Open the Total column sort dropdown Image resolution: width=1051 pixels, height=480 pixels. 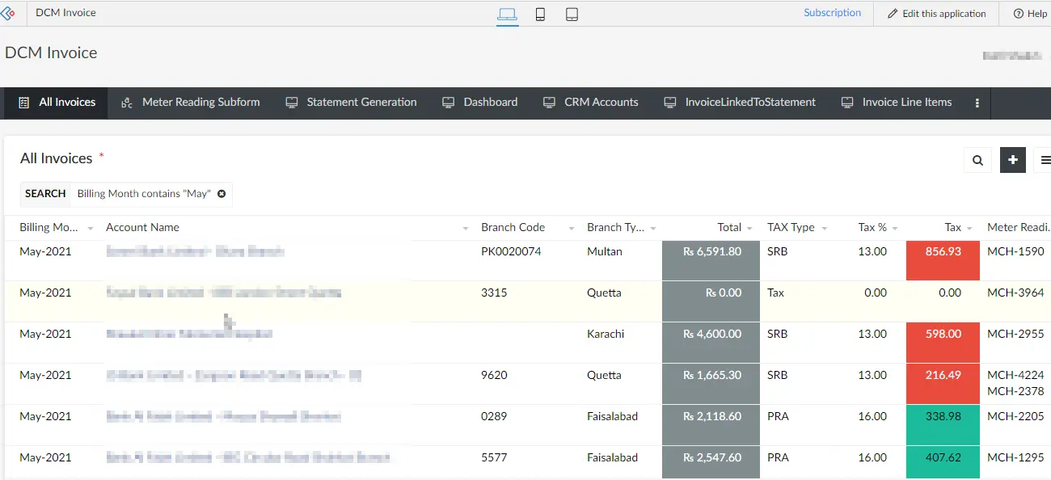tap(748, 227)
